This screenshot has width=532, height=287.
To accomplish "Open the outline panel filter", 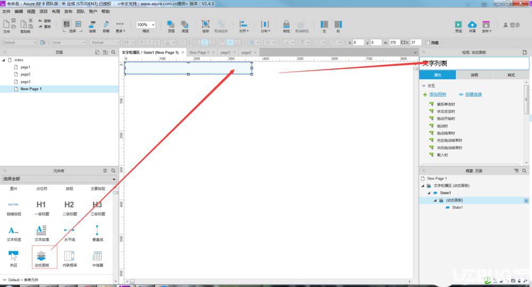I will click(x=517, y=171).
